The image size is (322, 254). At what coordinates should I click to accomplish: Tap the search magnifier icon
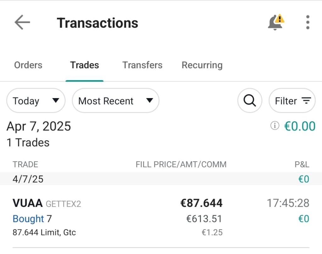tap(250, 101)
